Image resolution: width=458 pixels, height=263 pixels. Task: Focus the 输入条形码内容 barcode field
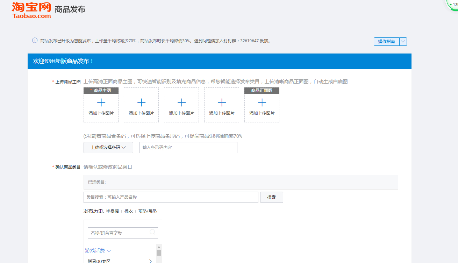[x=188, y=148]
